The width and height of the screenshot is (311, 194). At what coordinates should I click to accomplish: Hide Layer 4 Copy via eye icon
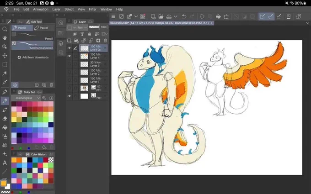[x=69, y=48]
